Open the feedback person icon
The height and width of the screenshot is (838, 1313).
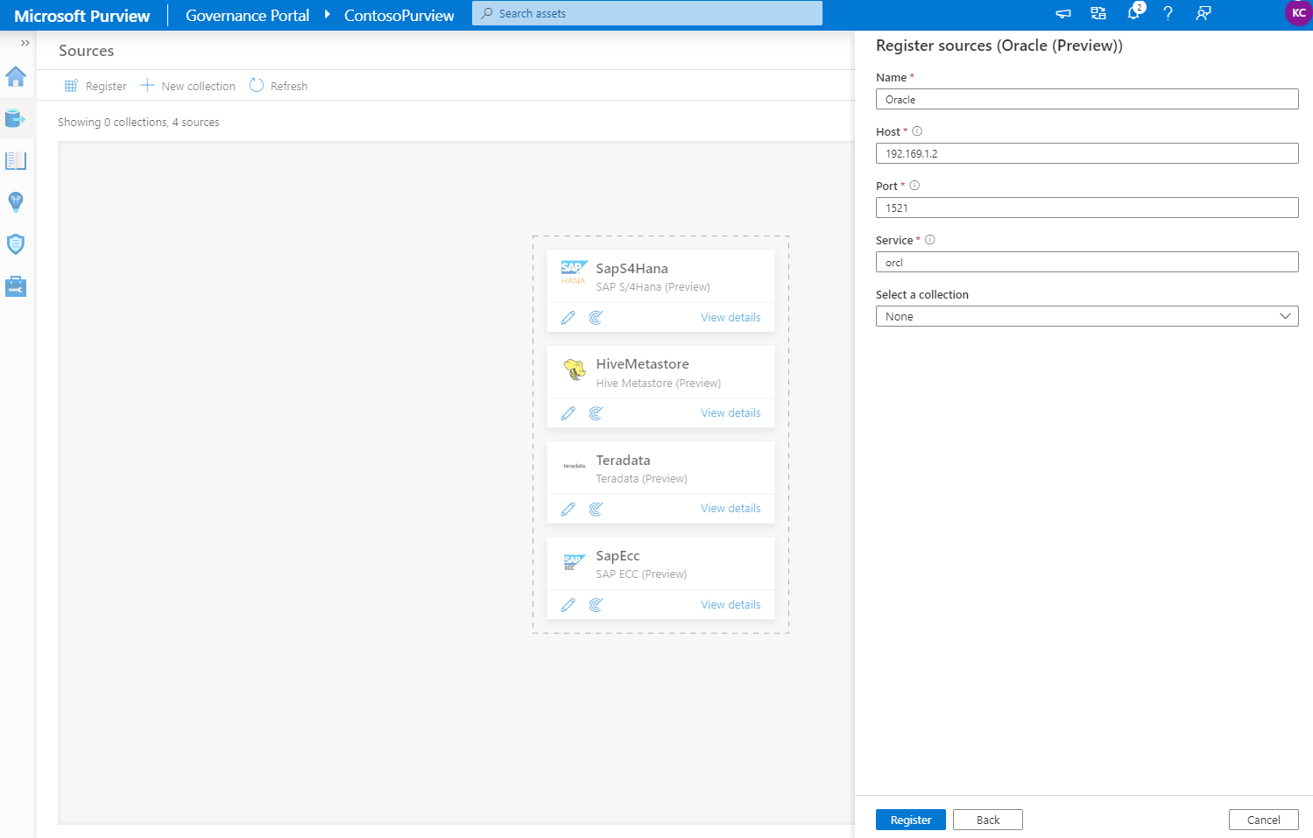(1204, 13)
